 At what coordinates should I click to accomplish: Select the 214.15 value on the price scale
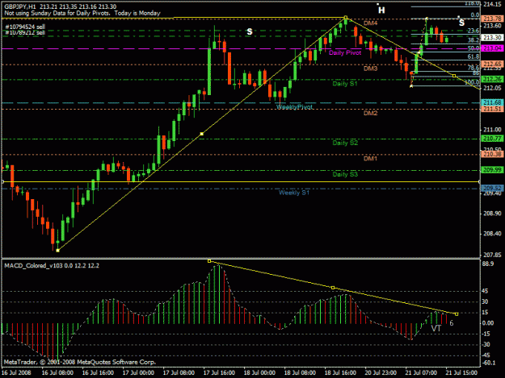click(x=492, y=4)
